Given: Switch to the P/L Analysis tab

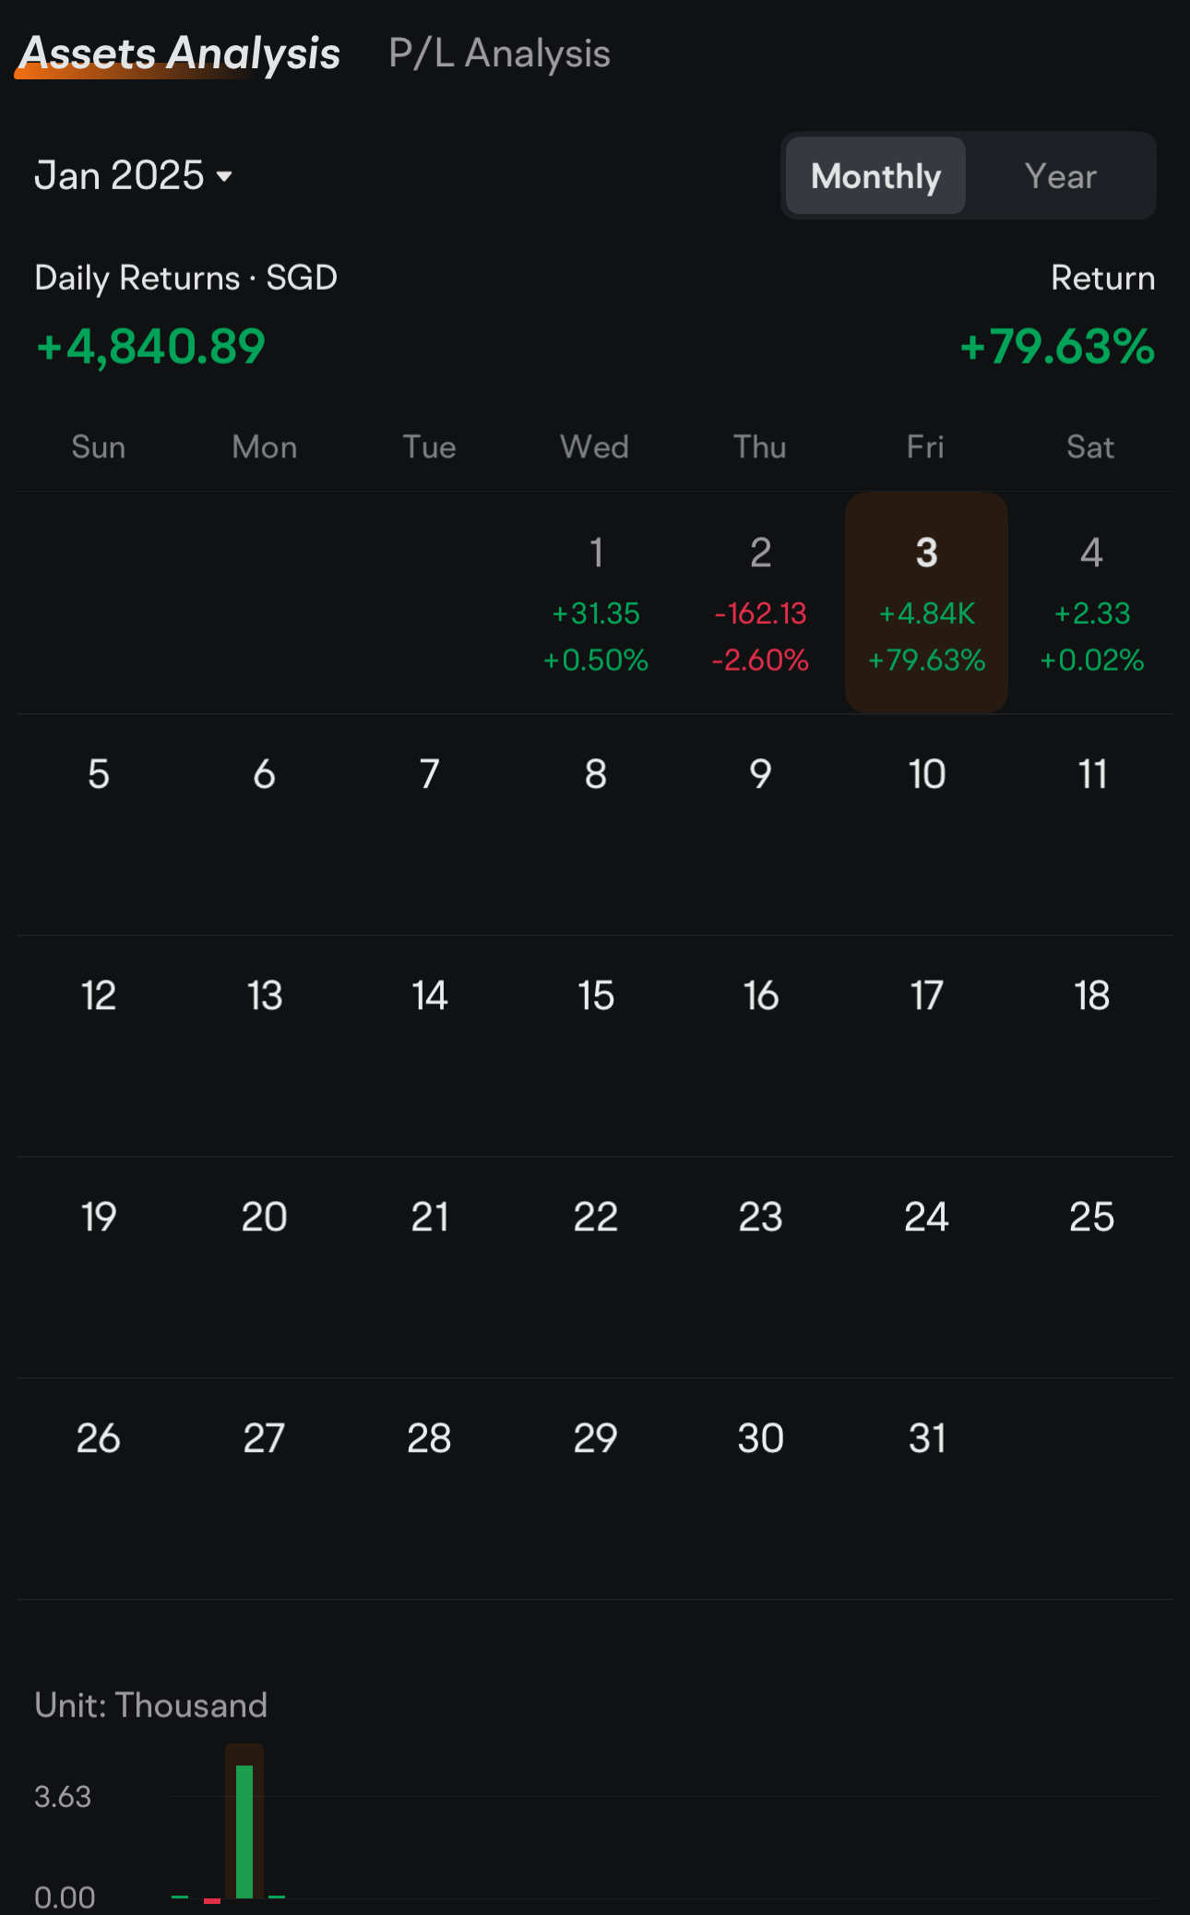Looking at the screenshot, I should click(499, 54).
